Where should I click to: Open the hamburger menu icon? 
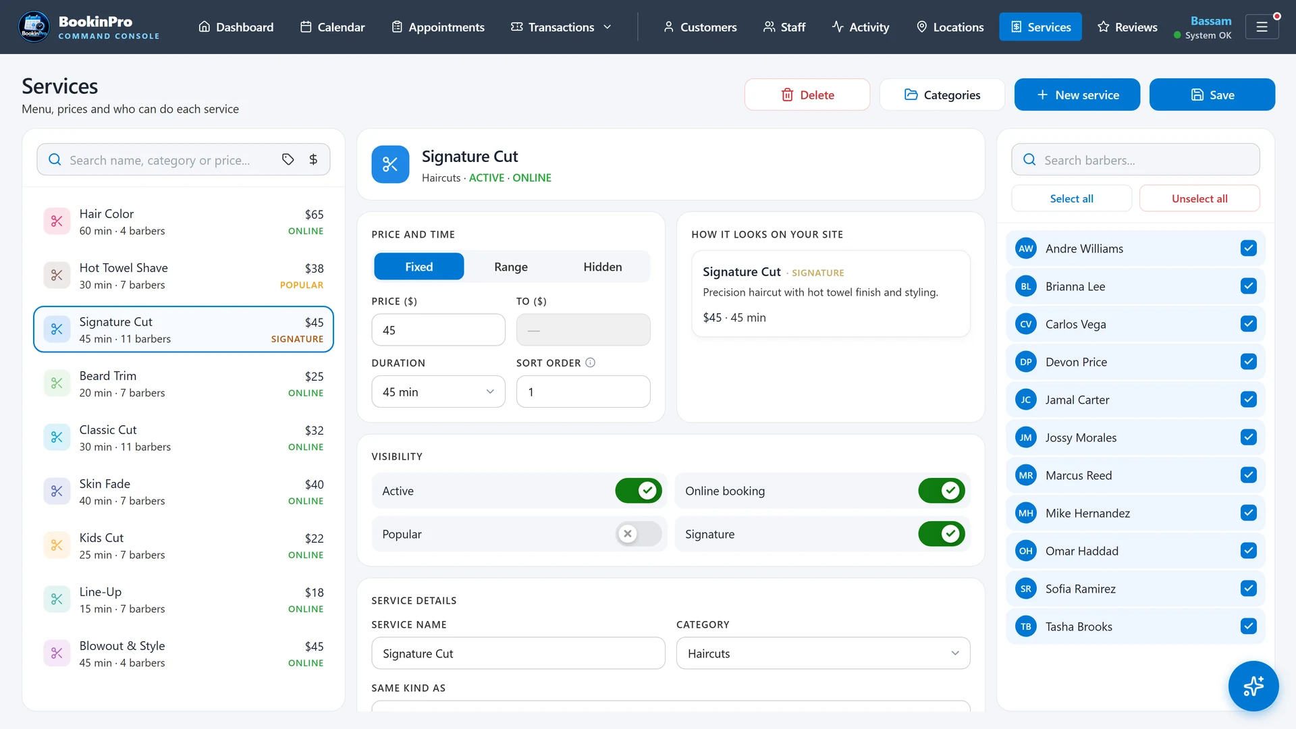1262,27
